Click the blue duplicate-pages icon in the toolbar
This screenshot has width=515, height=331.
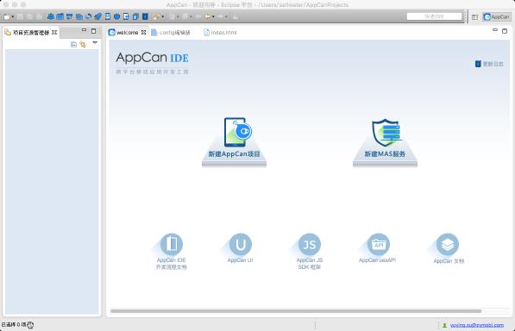click(x=135, y=16)
